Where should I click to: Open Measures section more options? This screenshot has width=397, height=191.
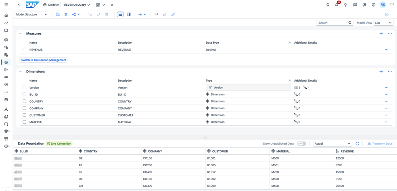(x=390, y=33)
